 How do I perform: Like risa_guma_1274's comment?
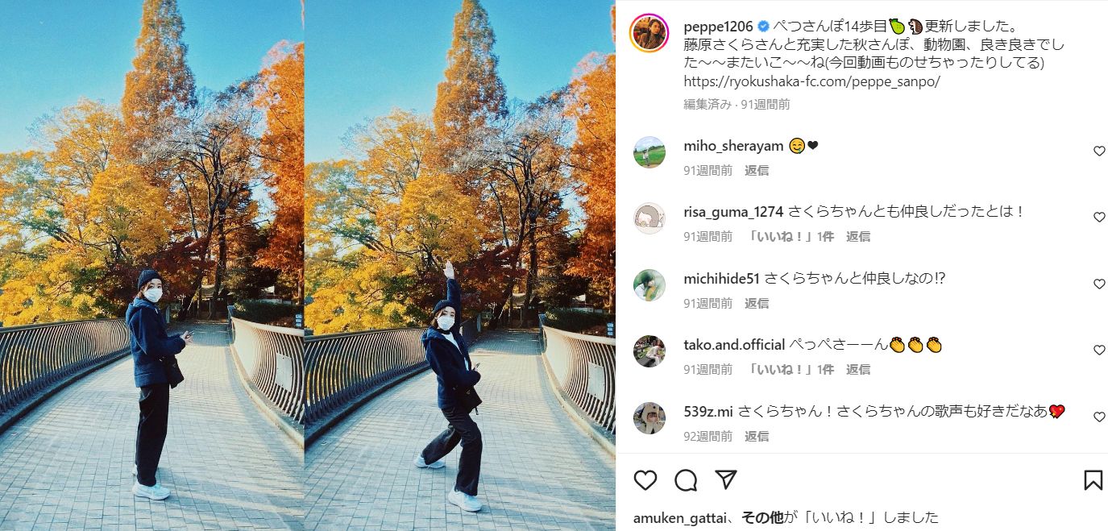point(1099,217)
